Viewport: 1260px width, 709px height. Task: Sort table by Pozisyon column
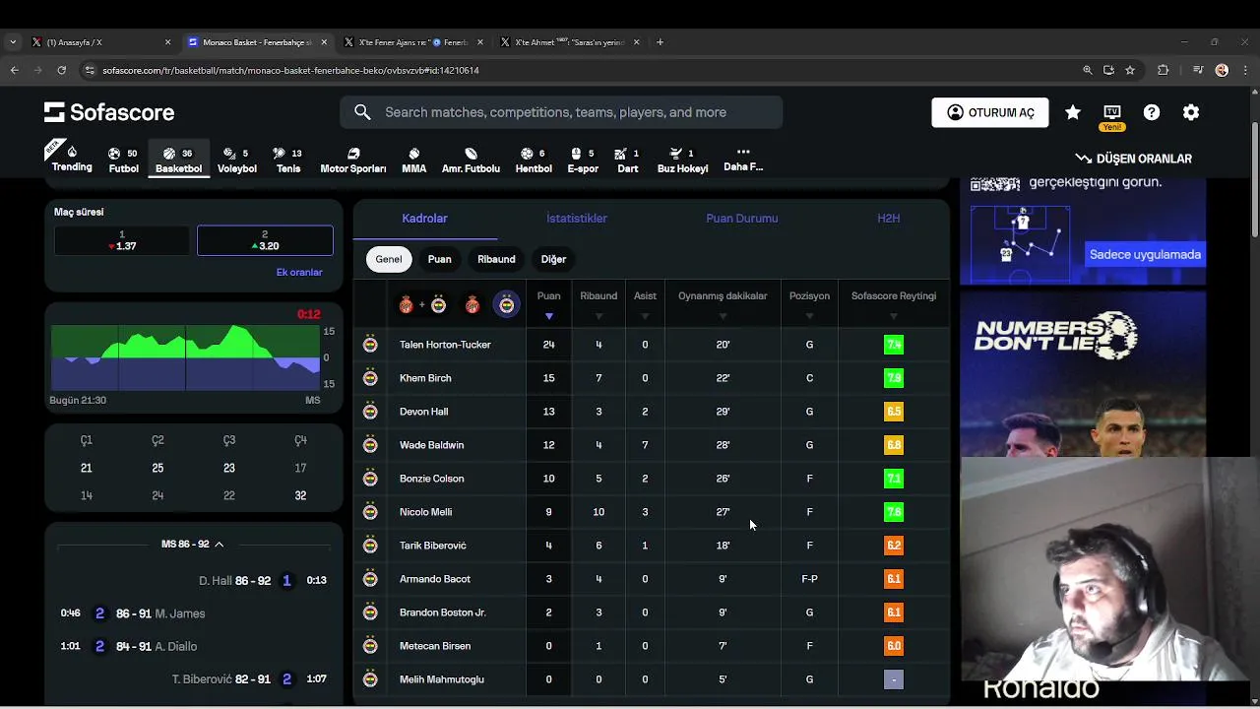809,304
